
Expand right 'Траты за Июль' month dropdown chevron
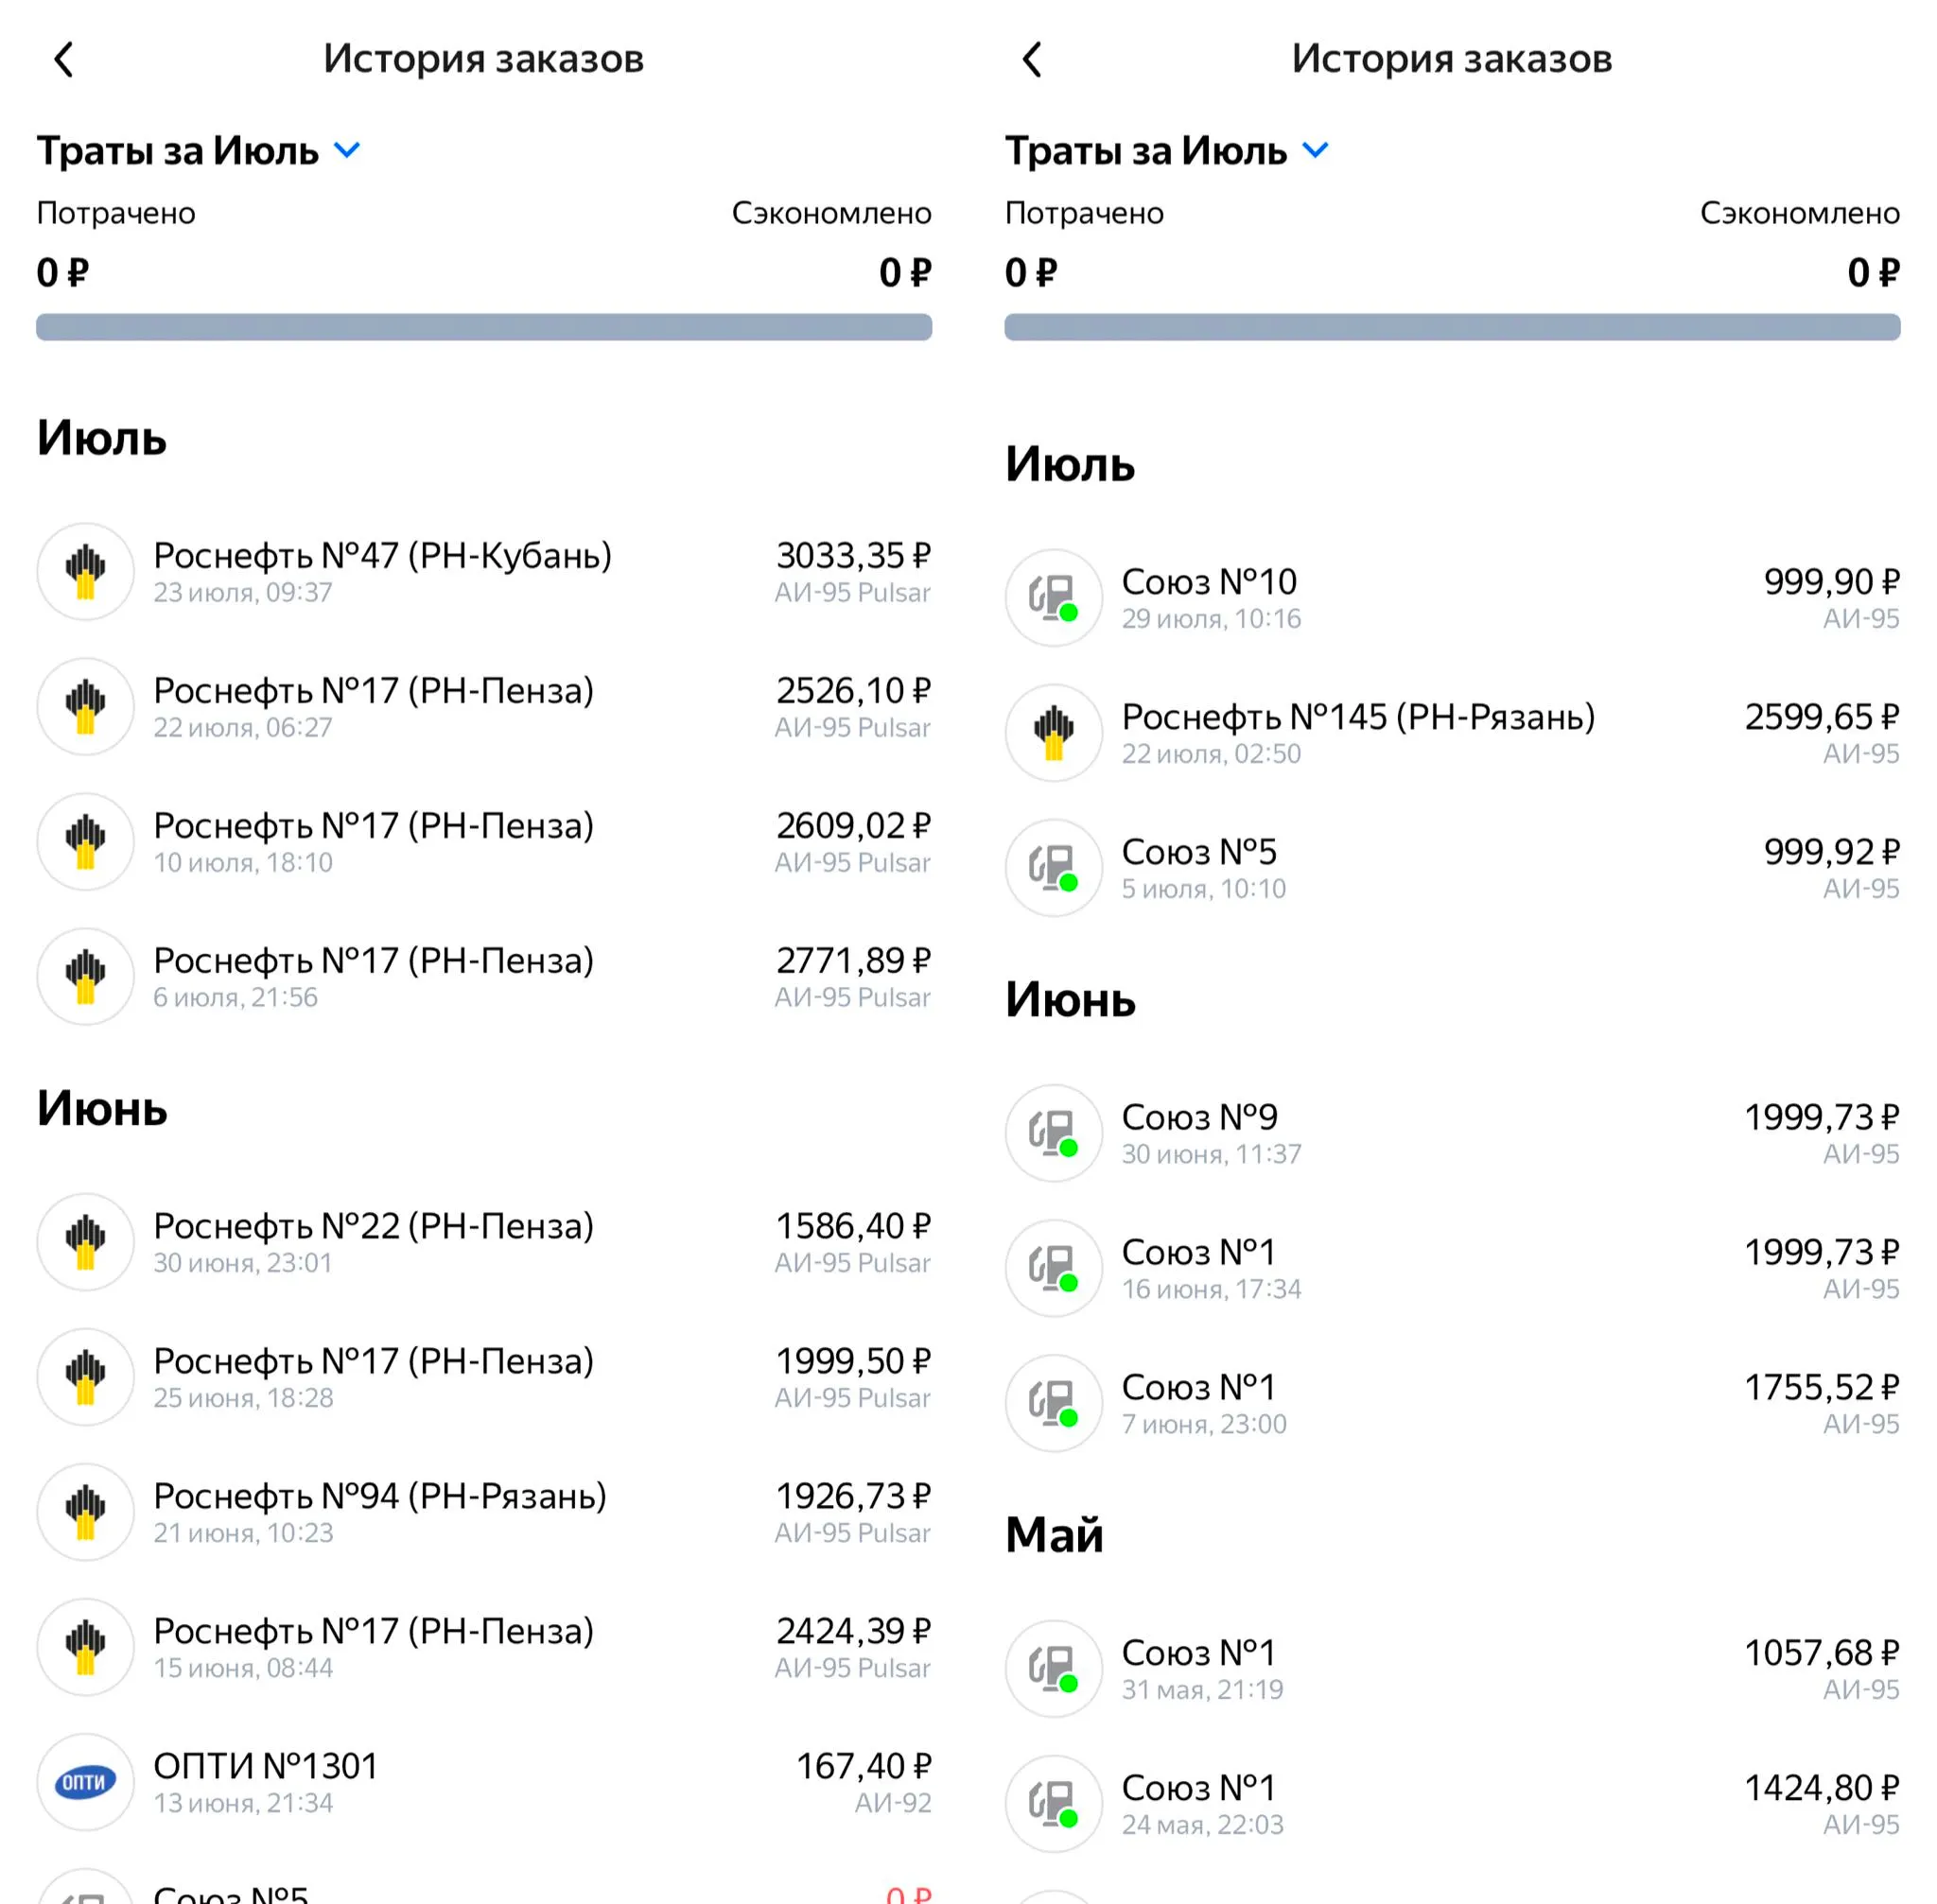click(x=1316, y=151)
